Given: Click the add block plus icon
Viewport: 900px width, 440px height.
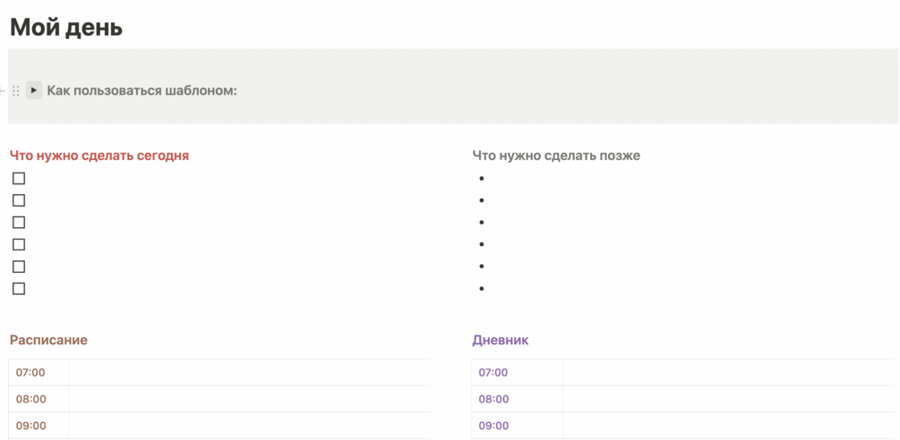Looking at the screenshot, I should (3, 90).
